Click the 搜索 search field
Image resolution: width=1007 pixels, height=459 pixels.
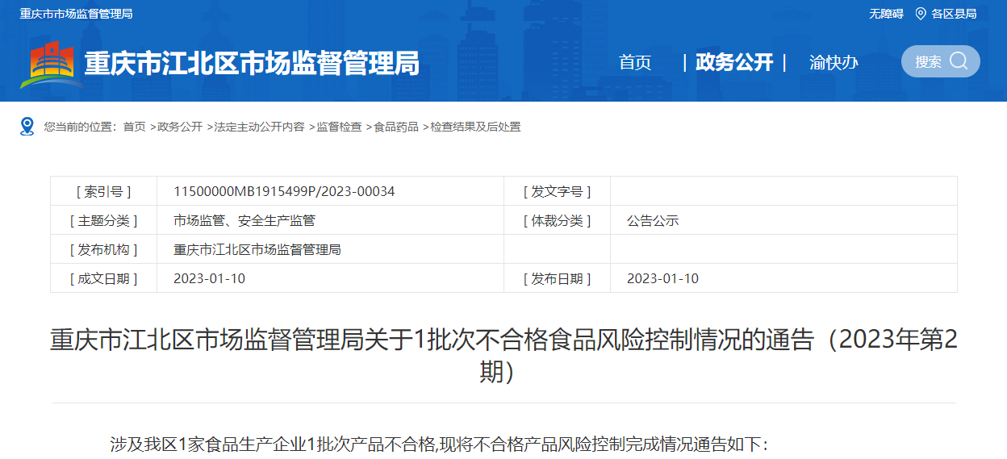940,61
